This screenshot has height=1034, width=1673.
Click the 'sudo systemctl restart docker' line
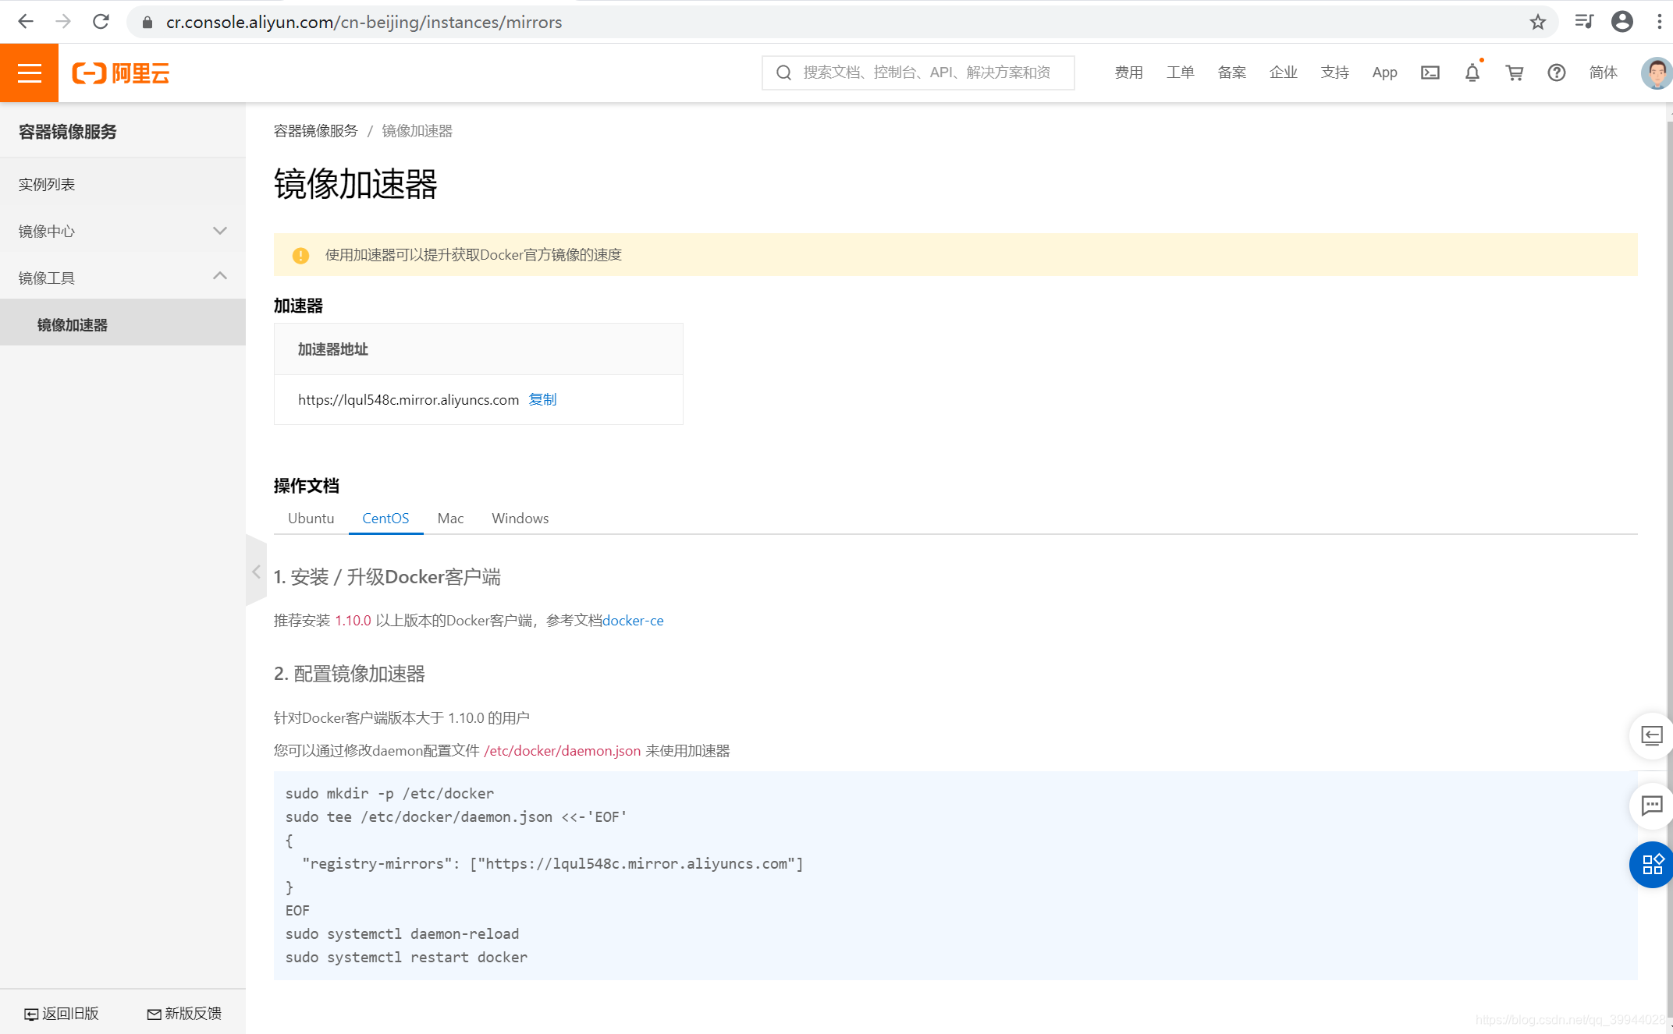tap(407, 957)
